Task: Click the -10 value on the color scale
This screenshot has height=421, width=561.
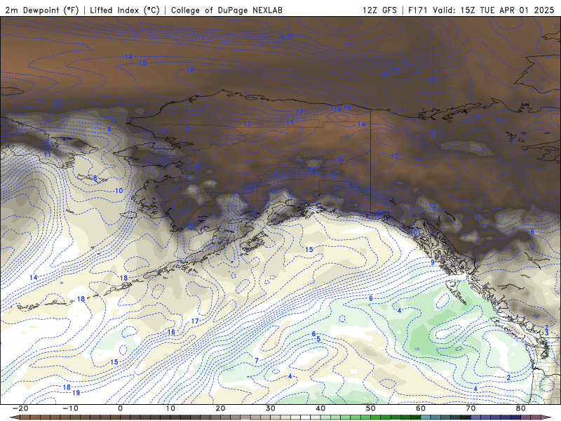Action: point(70,408)
